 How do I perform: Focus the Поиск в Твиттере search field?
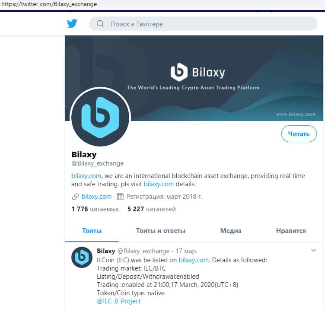(x=203, y=24)
